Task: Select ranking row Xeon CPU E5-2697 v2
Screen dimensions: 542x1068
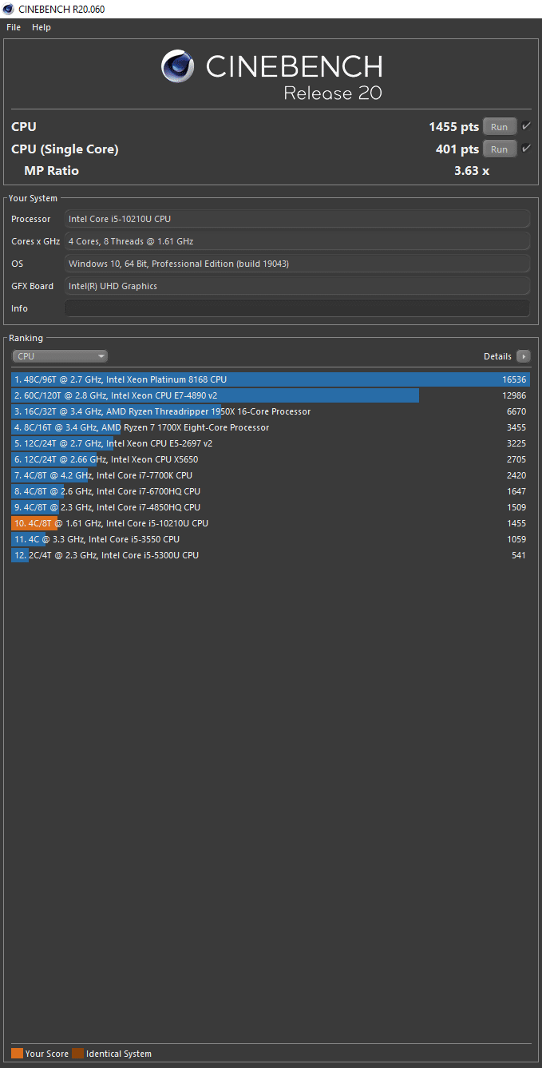Action: [x=271, y=443]
